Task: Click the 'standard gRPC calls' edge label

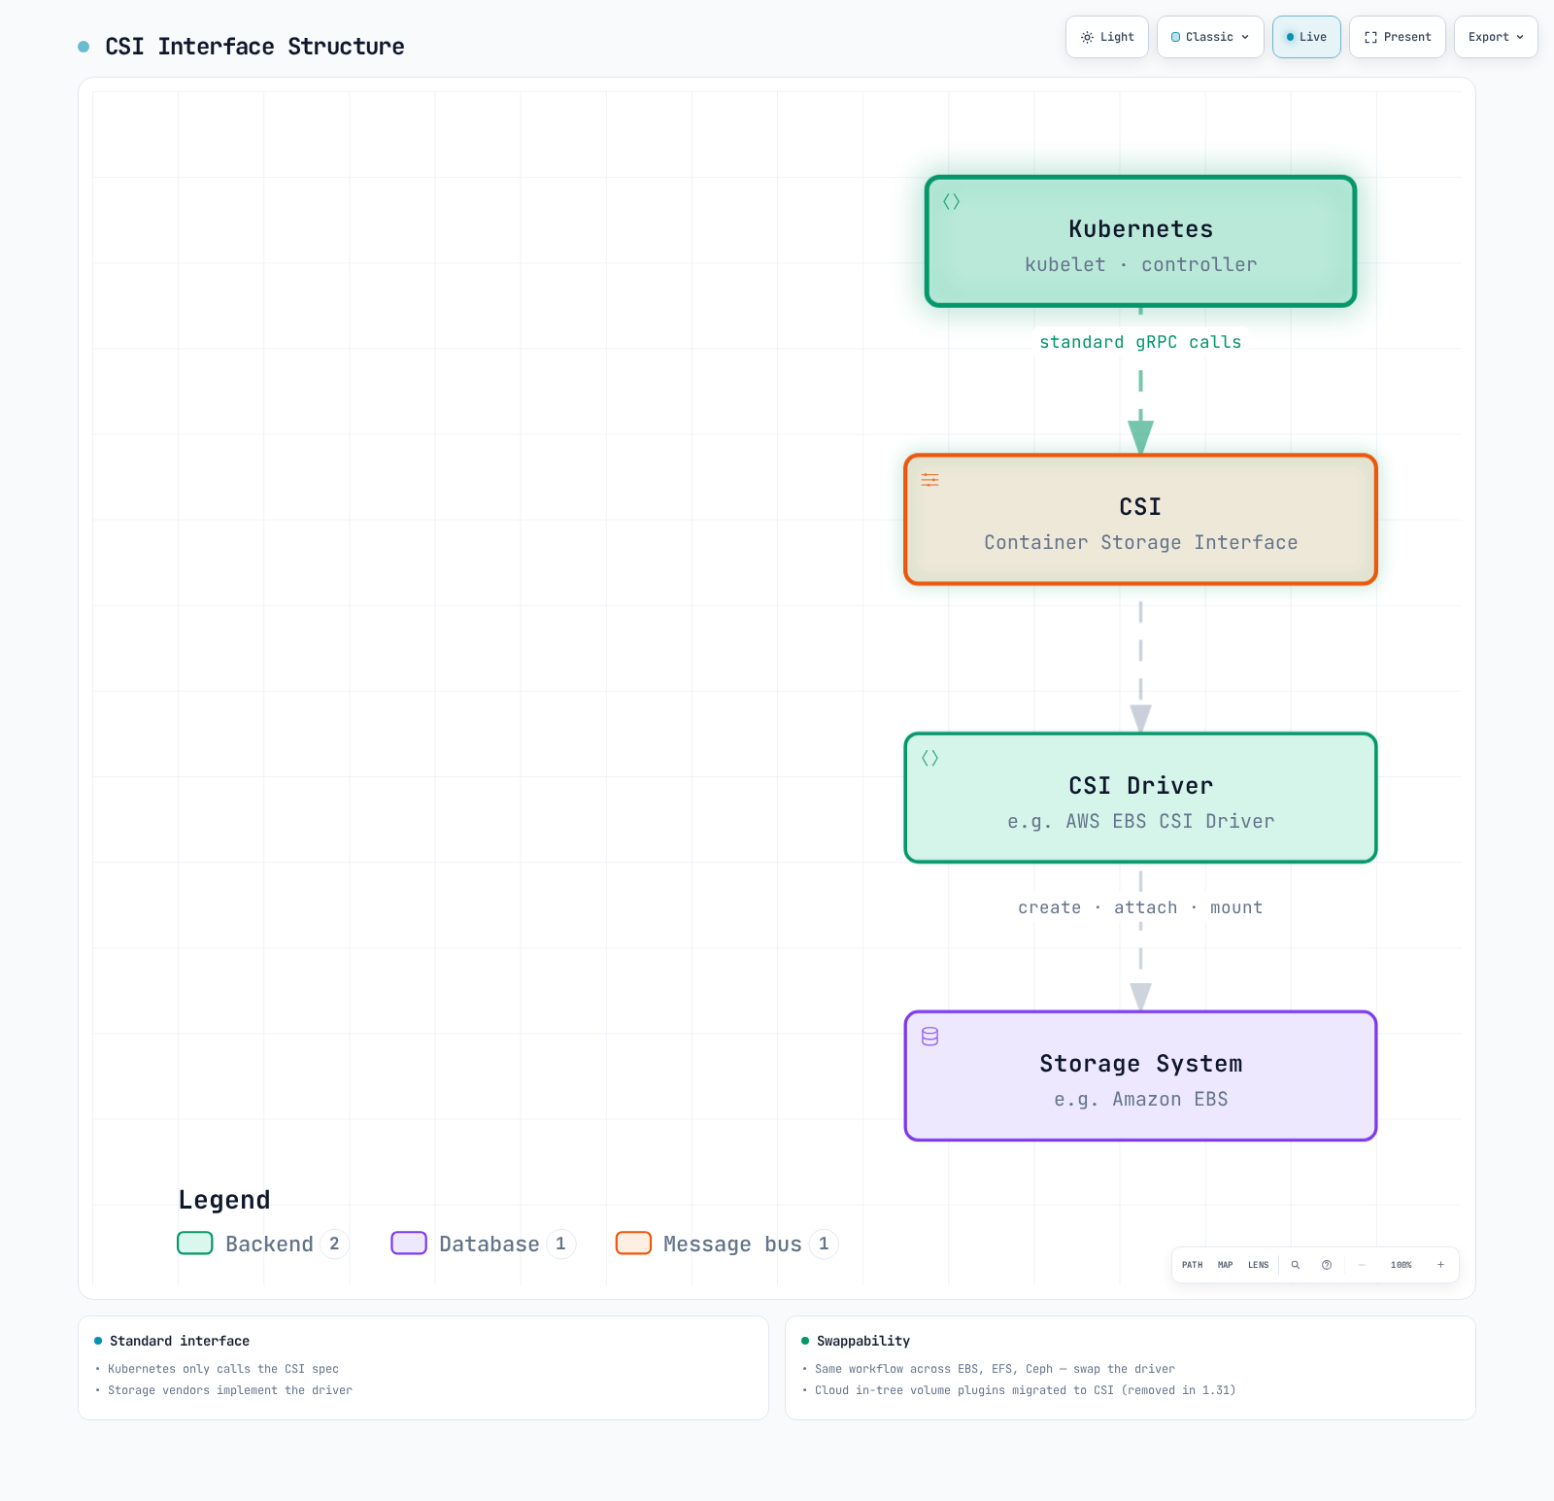Action: coord(1140,342)
